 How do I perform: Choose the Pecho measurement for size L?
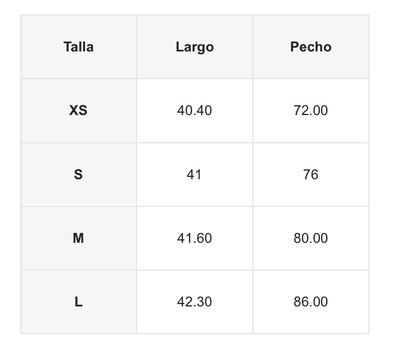311,301
